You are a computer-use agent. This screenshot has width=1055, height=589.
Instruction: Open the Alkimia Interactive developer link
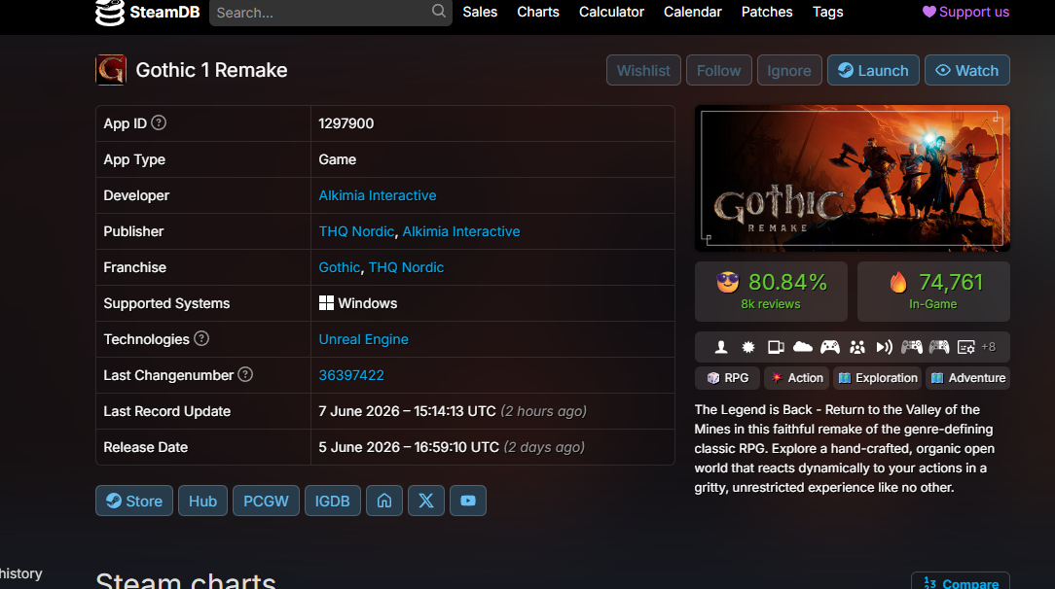pyautogui.click(x=378, y=195)
